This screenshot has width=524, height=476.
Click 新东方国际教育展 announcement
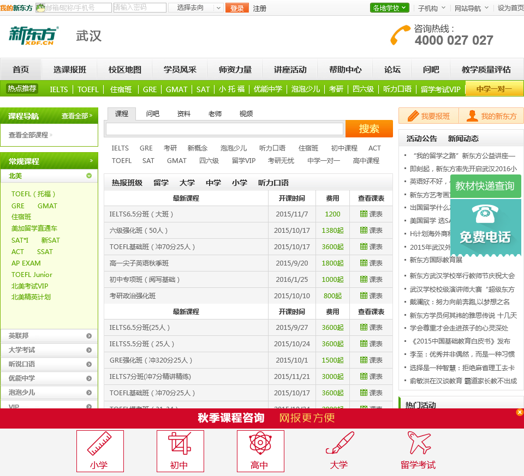pos(436,260)
